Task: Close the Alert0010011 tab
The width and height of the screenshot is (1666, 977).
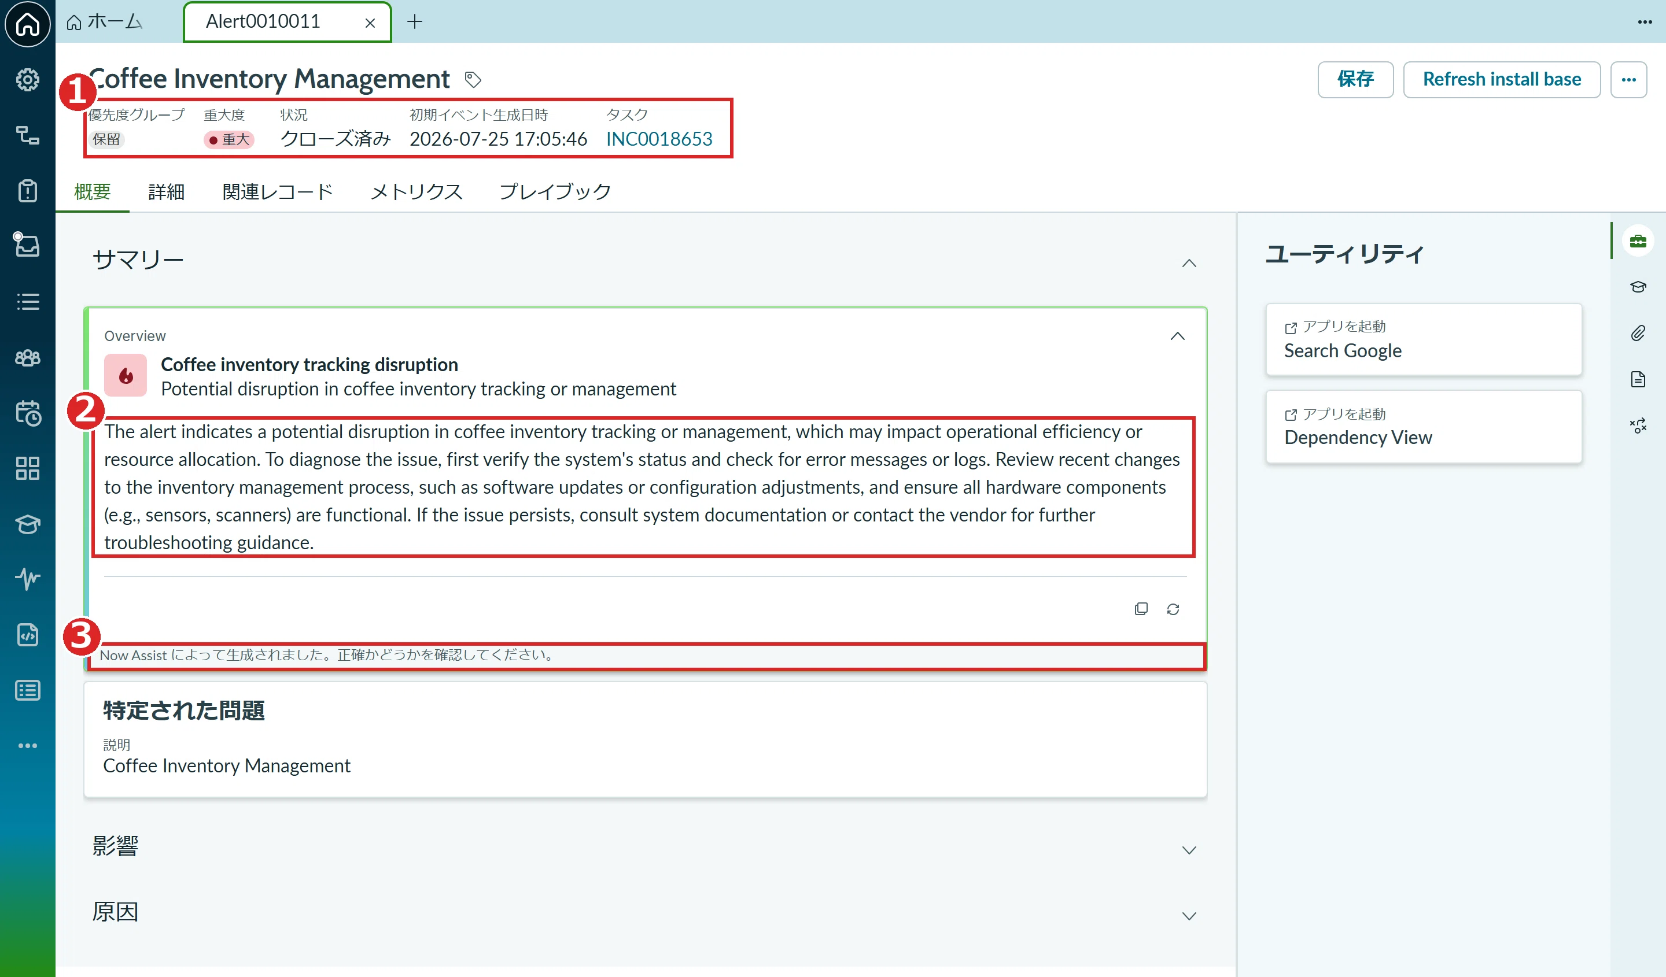Action: (x=370, y=23)
